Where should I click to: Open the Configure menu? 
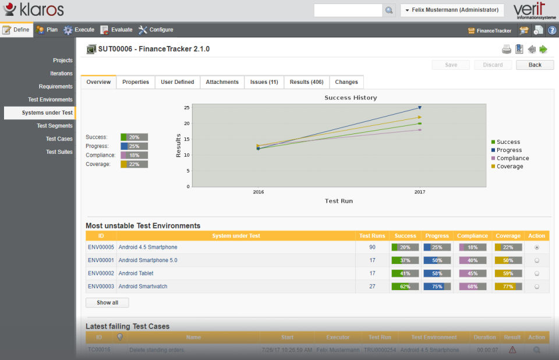pos(156,30)
